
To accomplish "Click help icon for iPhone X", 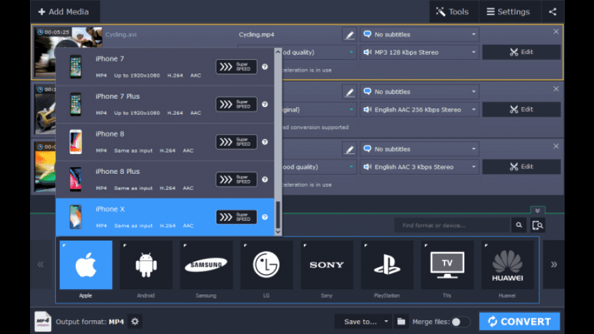I will 265,217.
